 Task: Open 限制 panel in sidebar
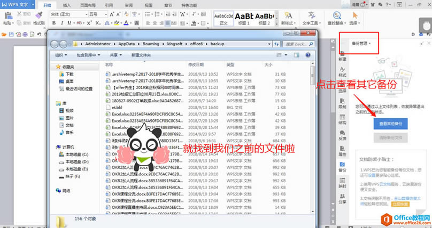pos(343,104)
